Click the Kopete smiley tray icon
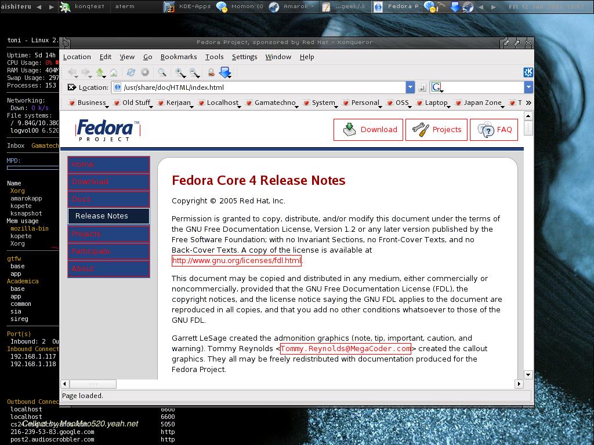 [429, 7]
